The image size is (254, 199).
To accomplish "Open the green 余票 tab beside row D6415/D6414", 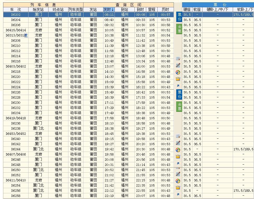I will point(179,29).
